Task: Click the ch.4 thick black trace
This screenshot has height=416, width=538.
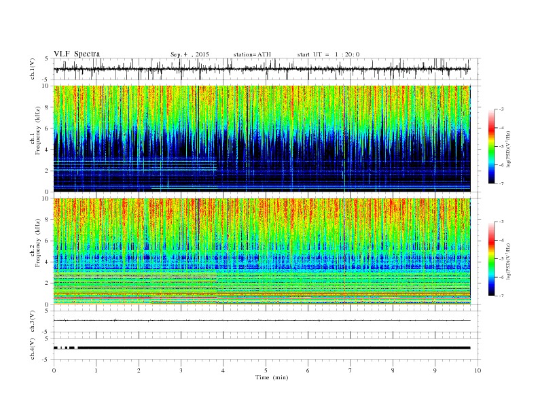Action: coord(262,348)
